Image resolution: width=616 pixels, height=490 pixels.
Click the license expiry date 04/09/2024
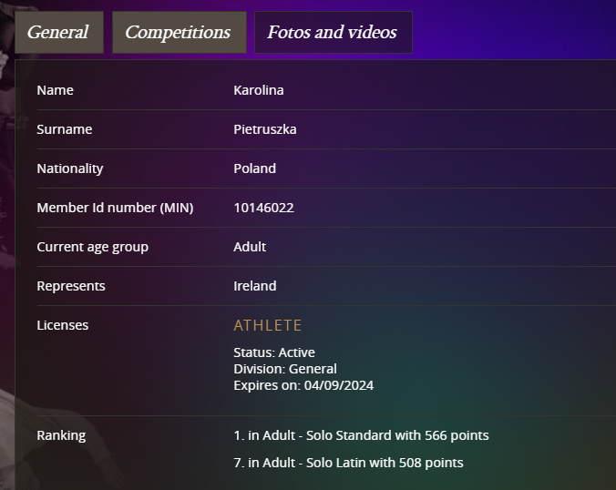coord(341,385)
